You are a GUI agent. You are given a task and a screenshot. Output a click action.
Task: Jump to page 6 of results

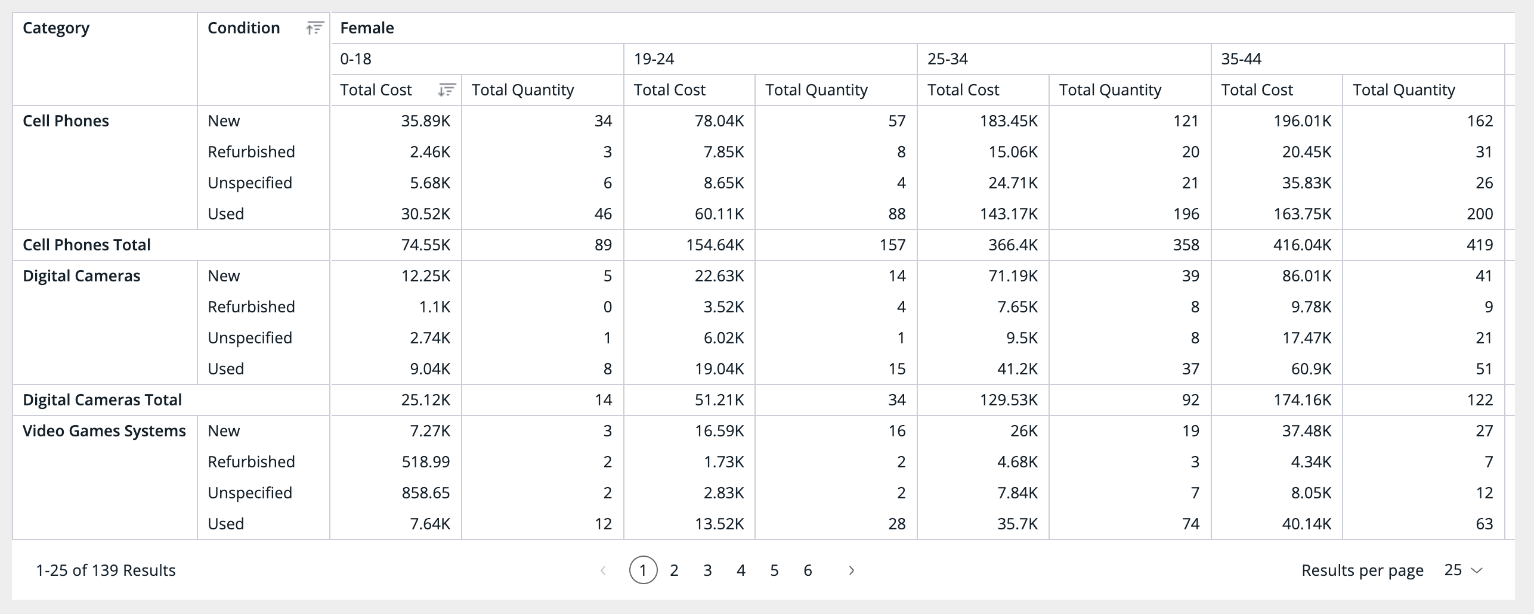[808, 570]
